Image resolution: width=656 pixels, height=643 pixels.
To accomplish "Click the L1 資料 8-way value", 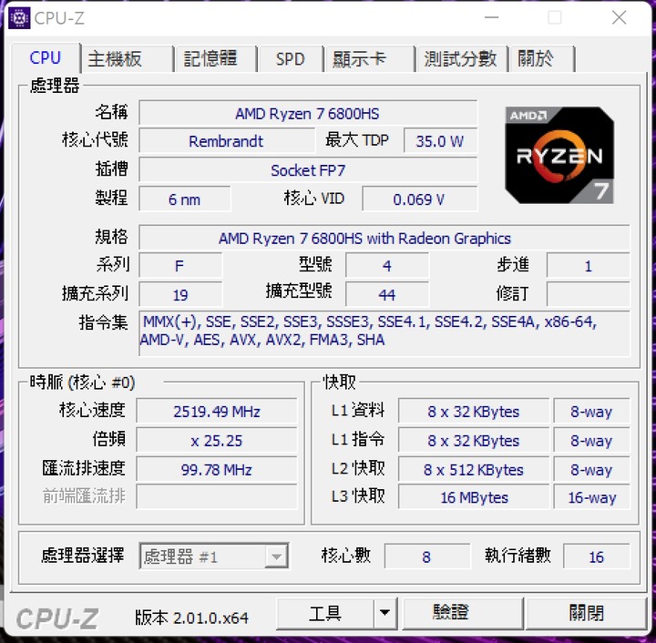I will click(x=591, y=411).
